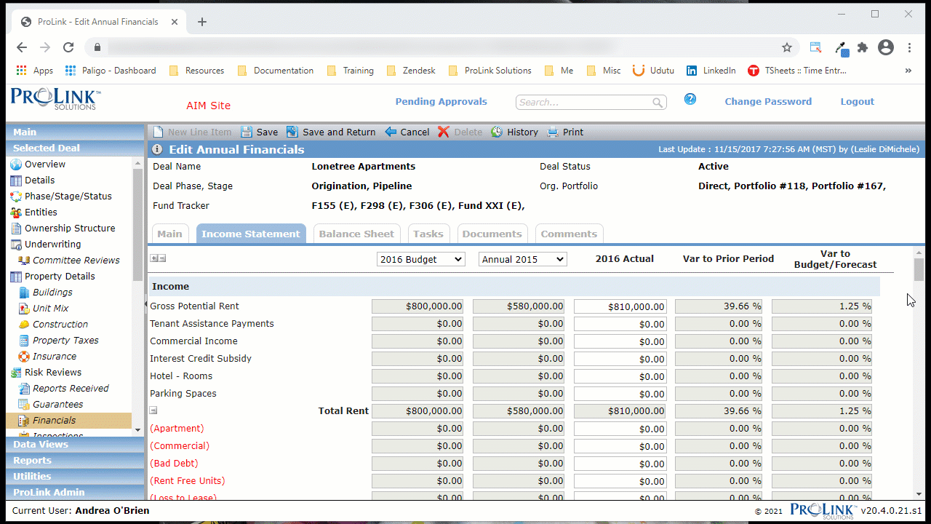The image size is (931, 524).
Task: Open Details in sidebar
Action: (39, 180)
